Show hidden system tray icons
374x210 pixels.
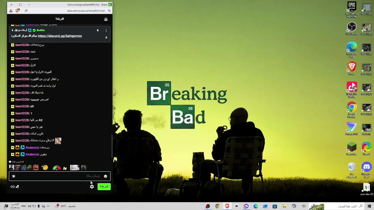point(48,206)
